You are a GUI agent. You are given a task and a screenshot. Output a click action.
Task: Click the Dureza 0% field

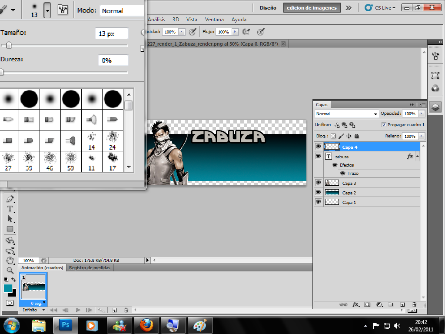pyautogui.click(x=113, y=60)
